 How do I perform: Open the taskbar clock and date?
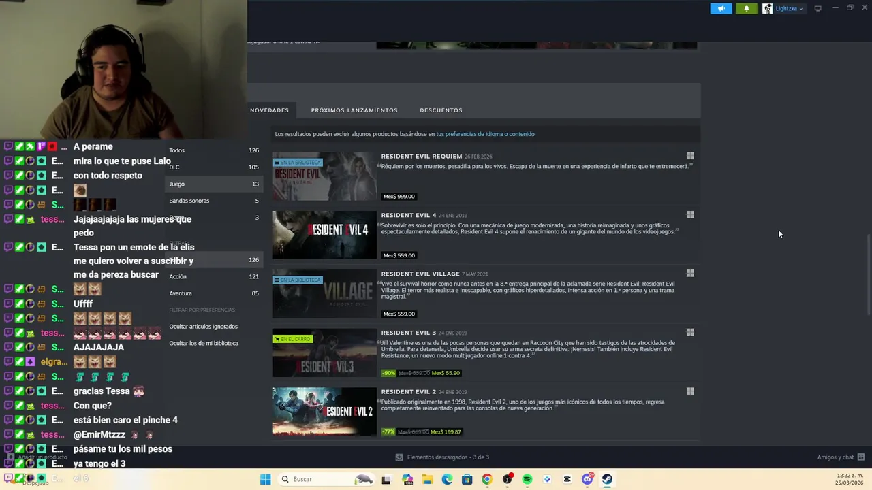coord(849,479)
